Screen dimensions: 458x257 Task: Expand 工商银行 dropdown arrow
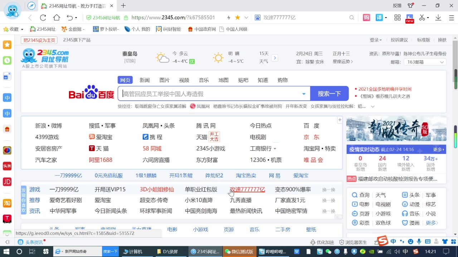click(x=275, y=148)
